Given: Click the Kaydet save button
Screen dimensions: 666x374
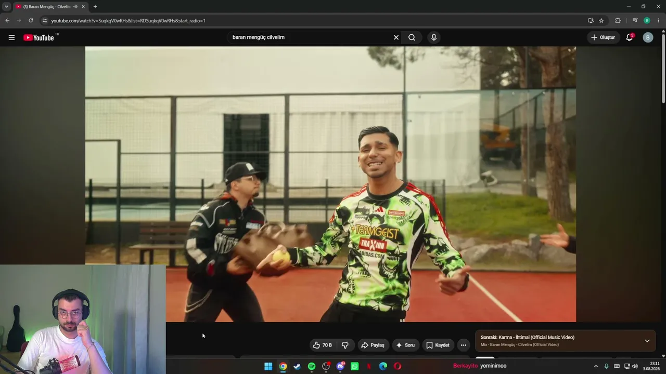Looking at the screenshot, I should click(438, 345).
